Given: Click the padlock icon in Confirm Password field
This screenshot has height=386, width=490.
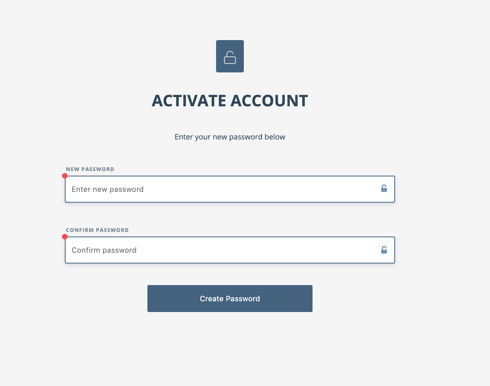Looking at the screenshot, I should tap(384, 250).
